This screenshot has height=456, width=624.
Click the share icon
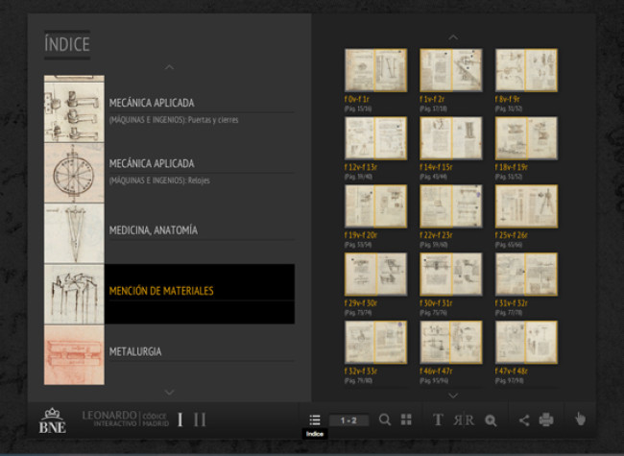pos(524,420)
